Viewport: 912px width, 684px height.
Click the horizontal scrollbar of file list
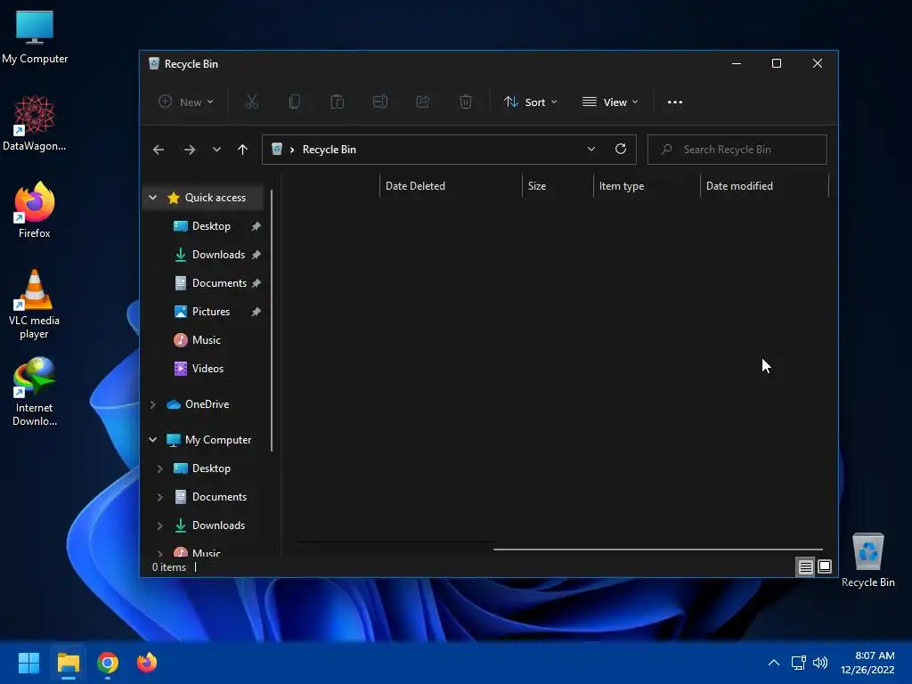pyautogui.click(x=658, y=549)
